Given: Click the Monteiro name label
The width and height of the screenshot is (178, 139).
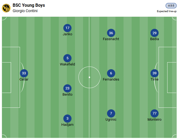Looking at the screenshot, I should [155, 120].
